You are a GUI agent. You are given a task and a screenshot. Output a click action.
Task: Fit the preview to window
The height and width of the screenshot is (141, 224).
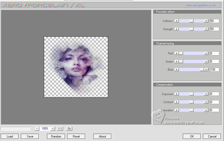point(69,129)
